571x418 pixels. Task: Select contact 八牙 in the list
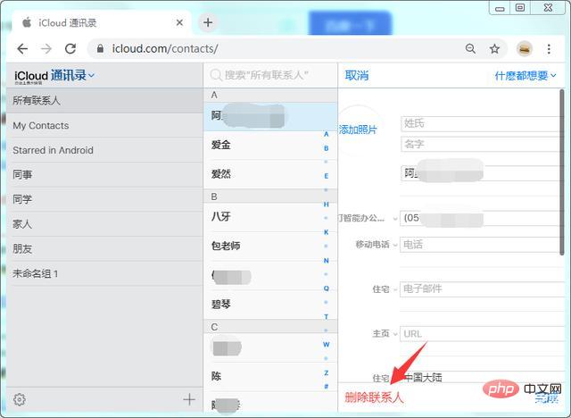[x=221, y=215]
